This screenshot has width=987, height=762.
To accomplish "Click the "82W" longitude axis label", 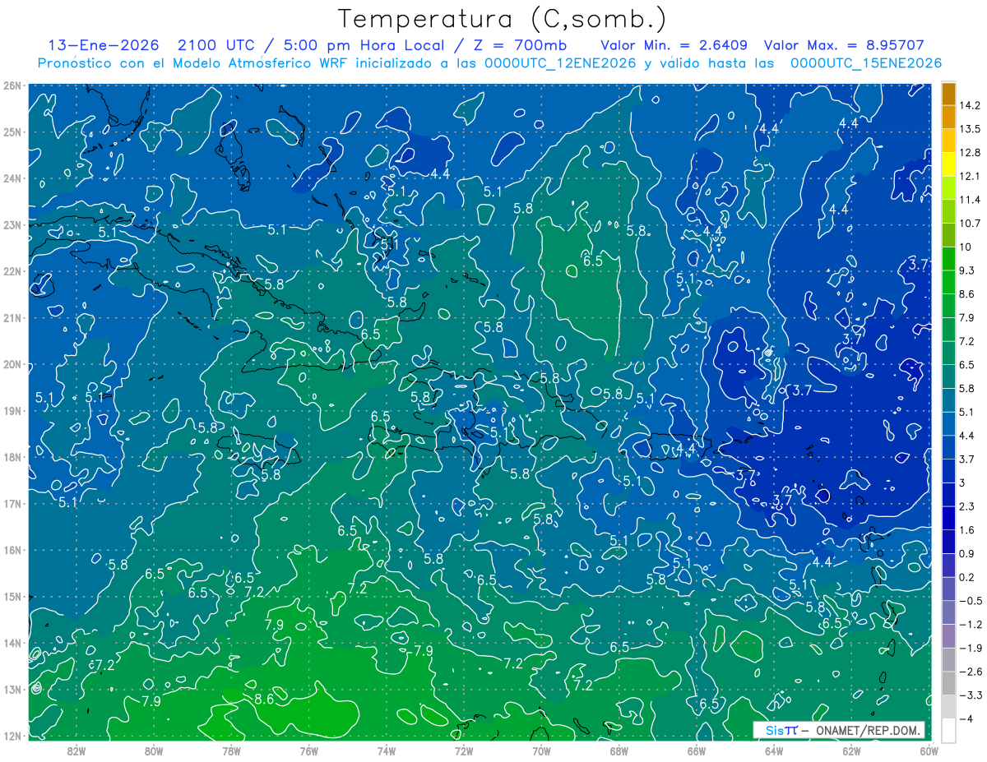I will (76, 750).
